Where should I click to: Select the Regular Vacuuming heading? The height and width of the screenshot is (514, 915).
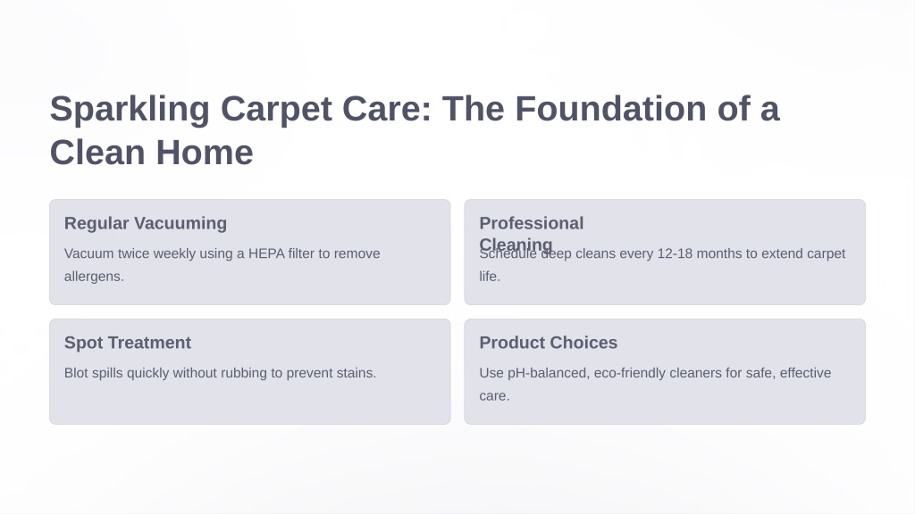(146, 223)
